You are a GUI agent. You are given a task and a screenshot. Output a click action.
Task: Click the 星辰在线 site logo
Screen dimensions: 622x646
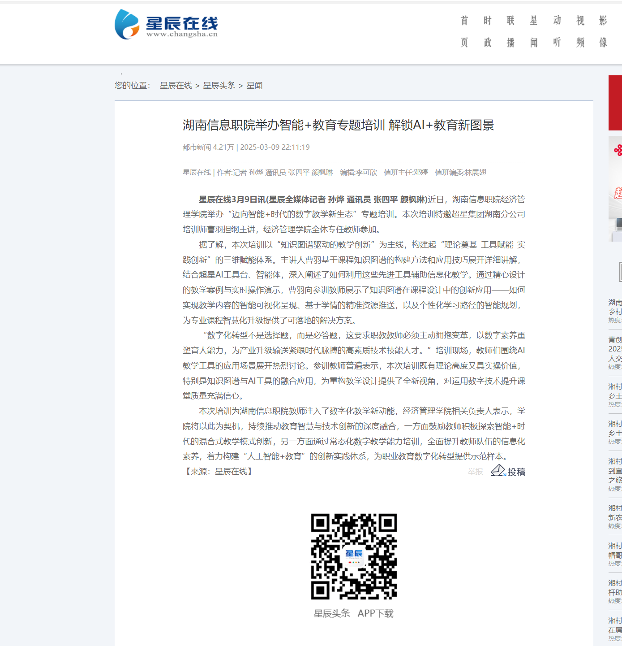[x=166, y=25]
